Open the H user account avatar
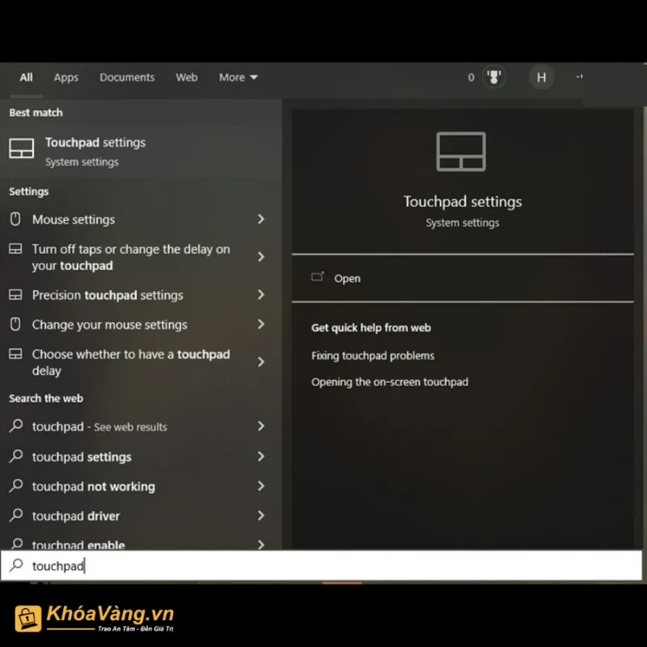Screen dimensions: 647x647 [541, 78]
